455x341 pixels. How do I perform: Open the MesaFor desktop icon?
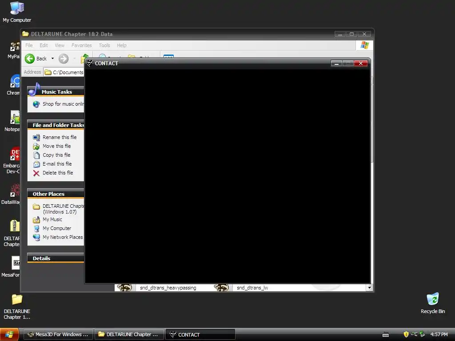(x=16, y=263)
